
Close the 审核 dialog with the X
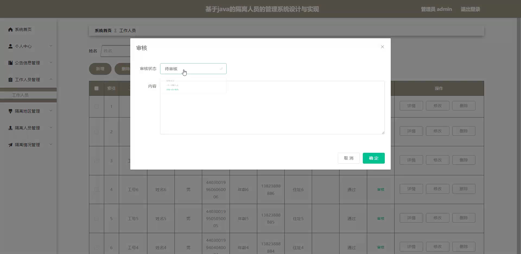382,47
